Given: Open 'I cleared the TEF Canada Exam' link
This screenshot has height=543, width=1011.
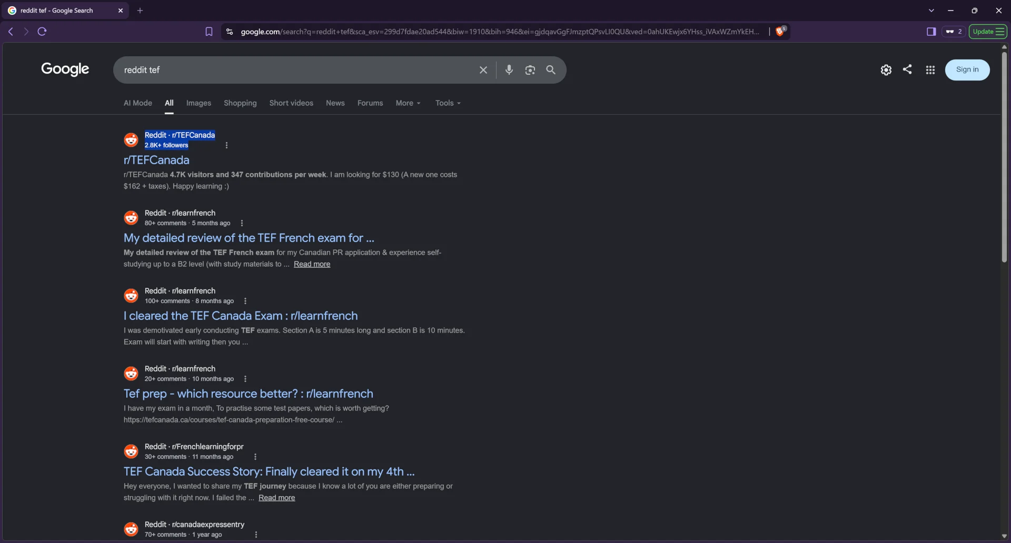Looking at the screenshot, I should 241,316.
